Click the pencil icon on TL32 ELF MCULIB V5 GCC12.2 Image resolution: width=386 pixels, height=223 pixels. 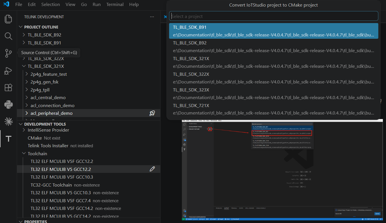pyautogui.click(x=152, y=169)
